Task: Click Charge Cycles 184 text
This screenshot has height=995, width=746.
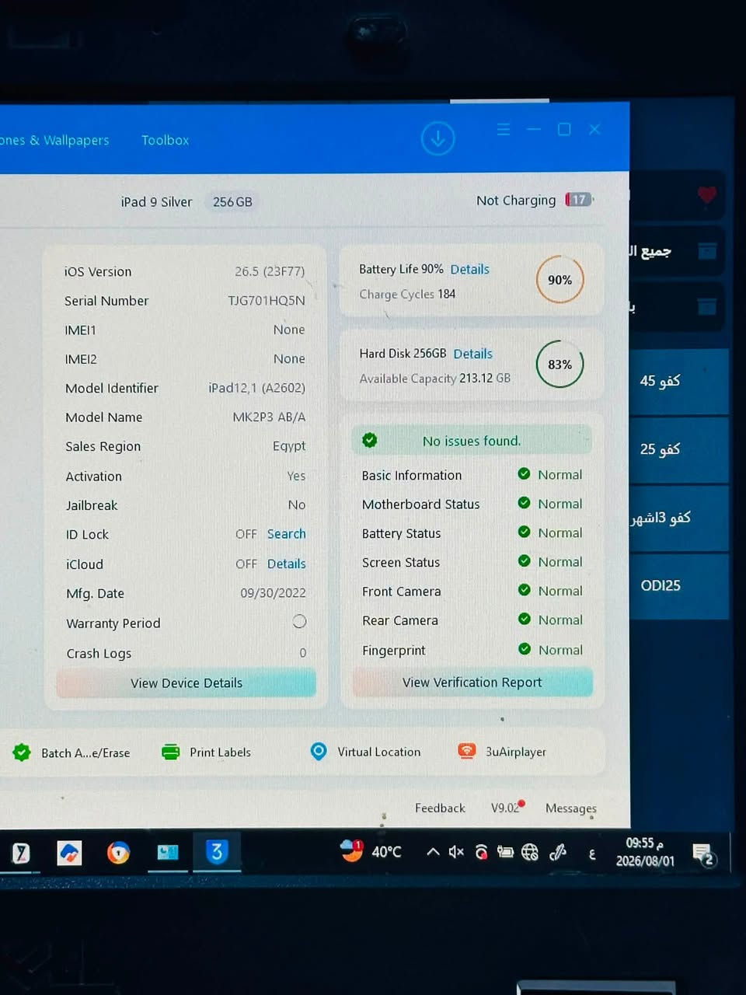Action: point(407,294)
